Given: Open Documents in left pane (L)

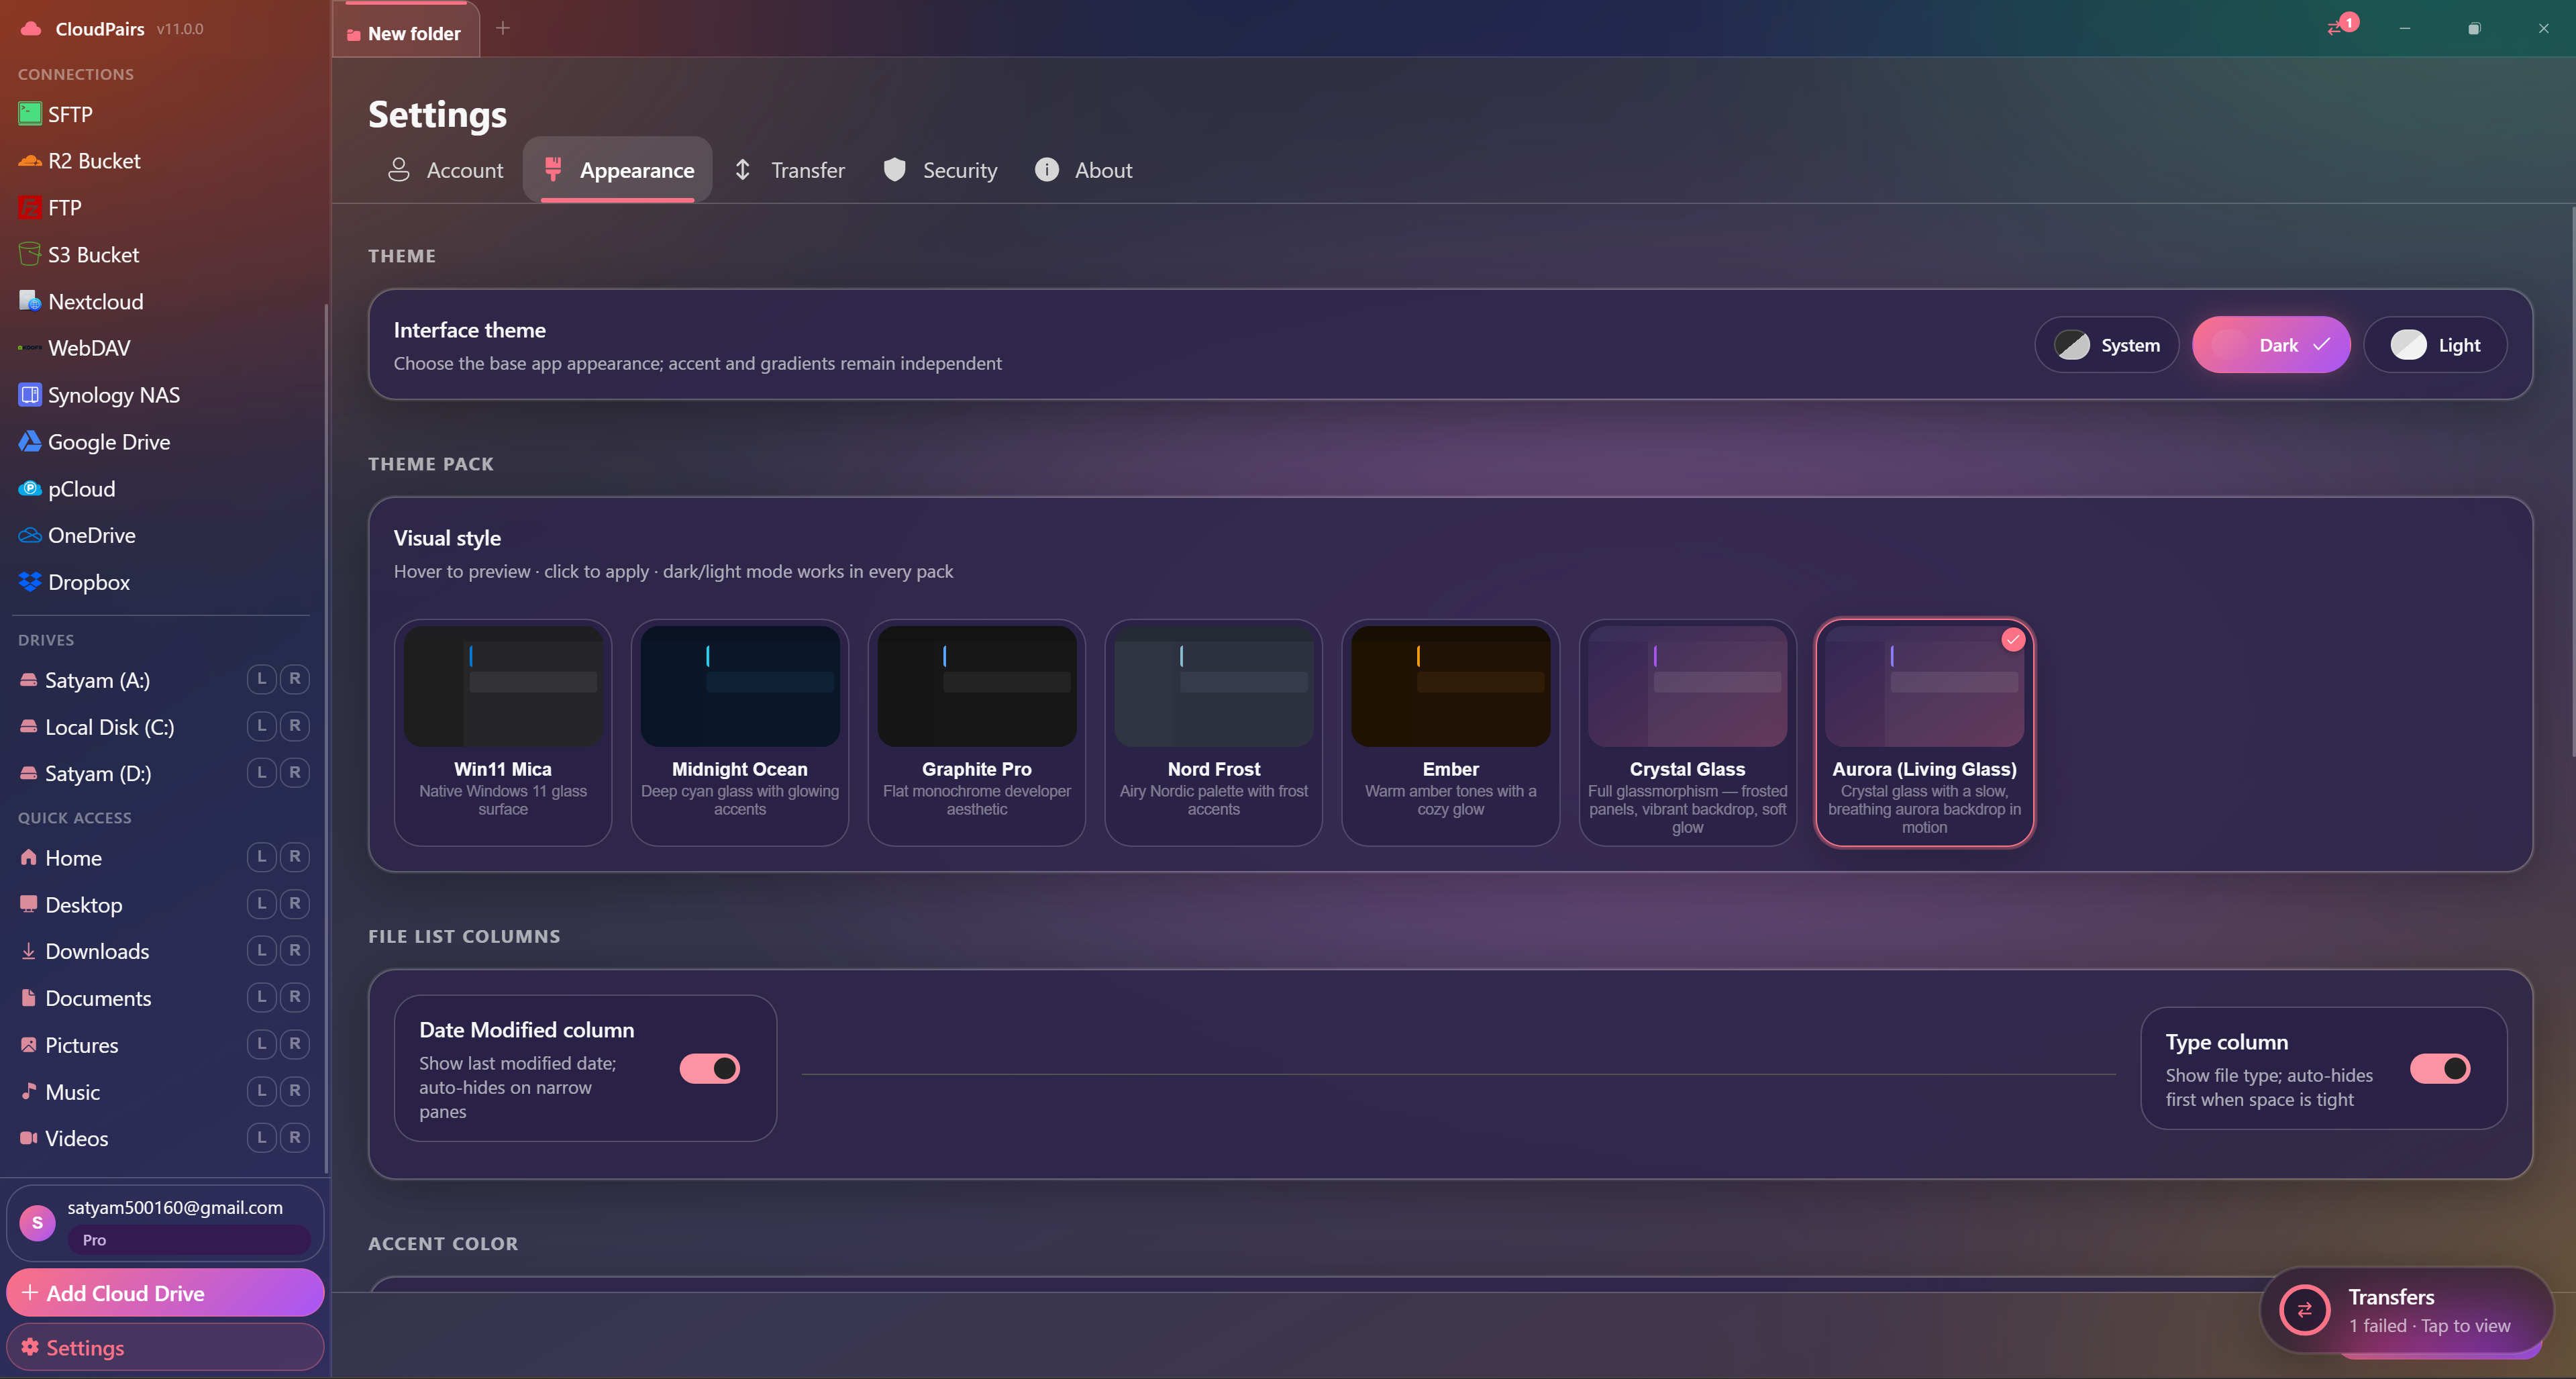Looking at the screenshot, I should coord(262,997).
